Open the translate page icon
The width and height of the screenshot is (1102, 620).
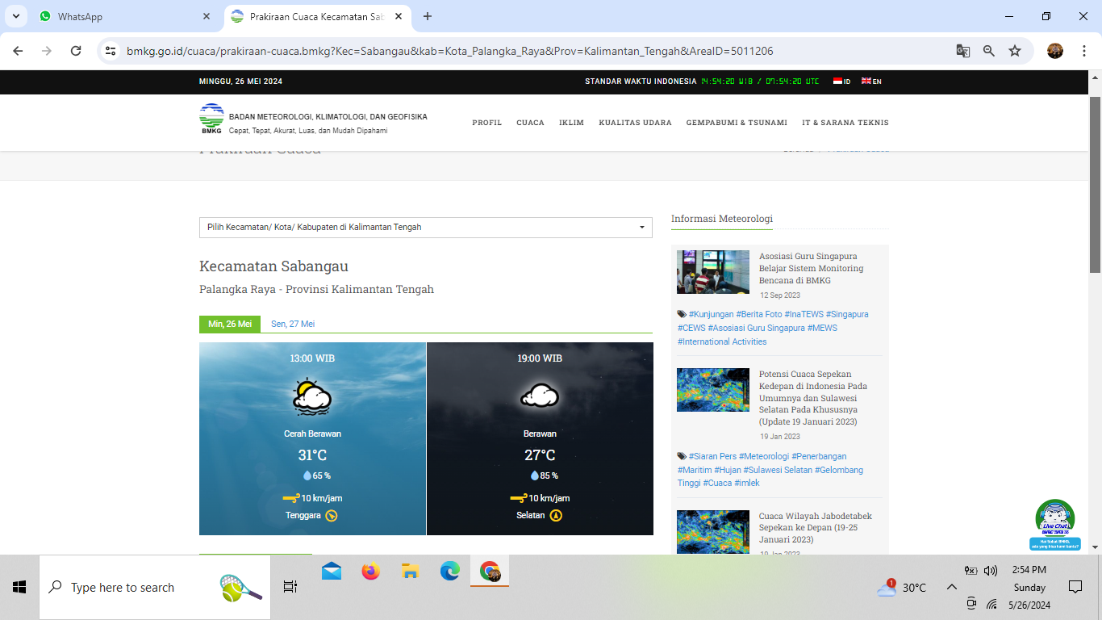pyautogui.click(x=963, y=51)
